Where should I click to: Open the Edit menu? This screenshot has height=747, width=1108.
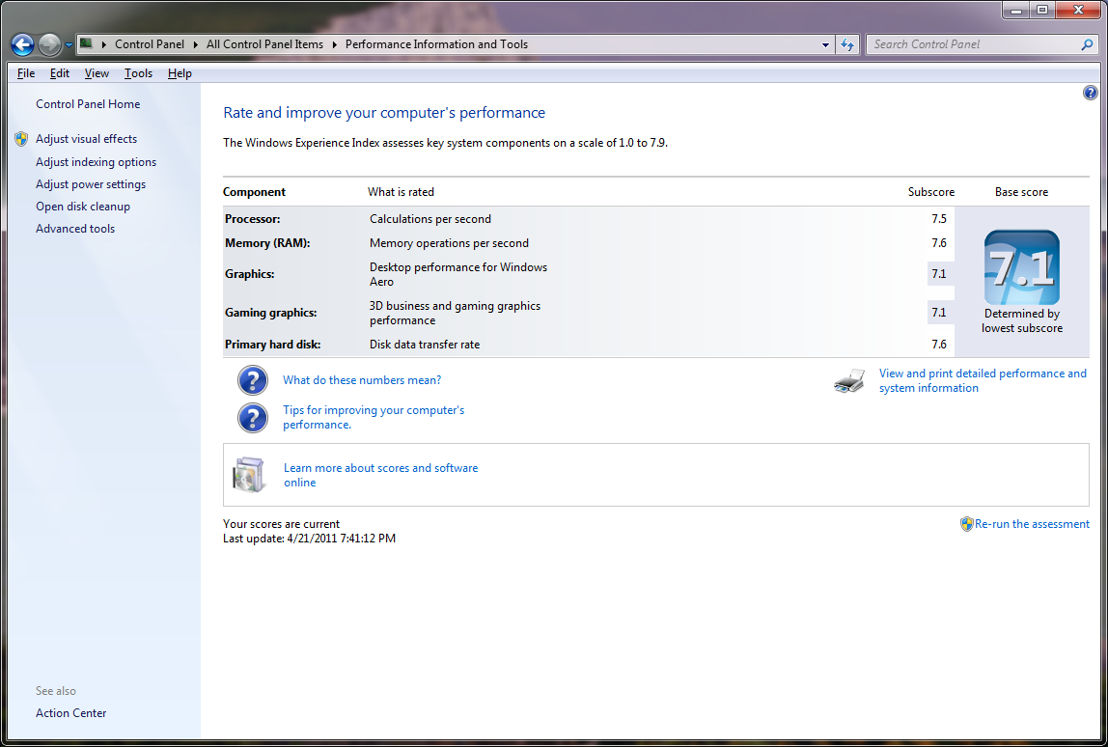[60, 73]
